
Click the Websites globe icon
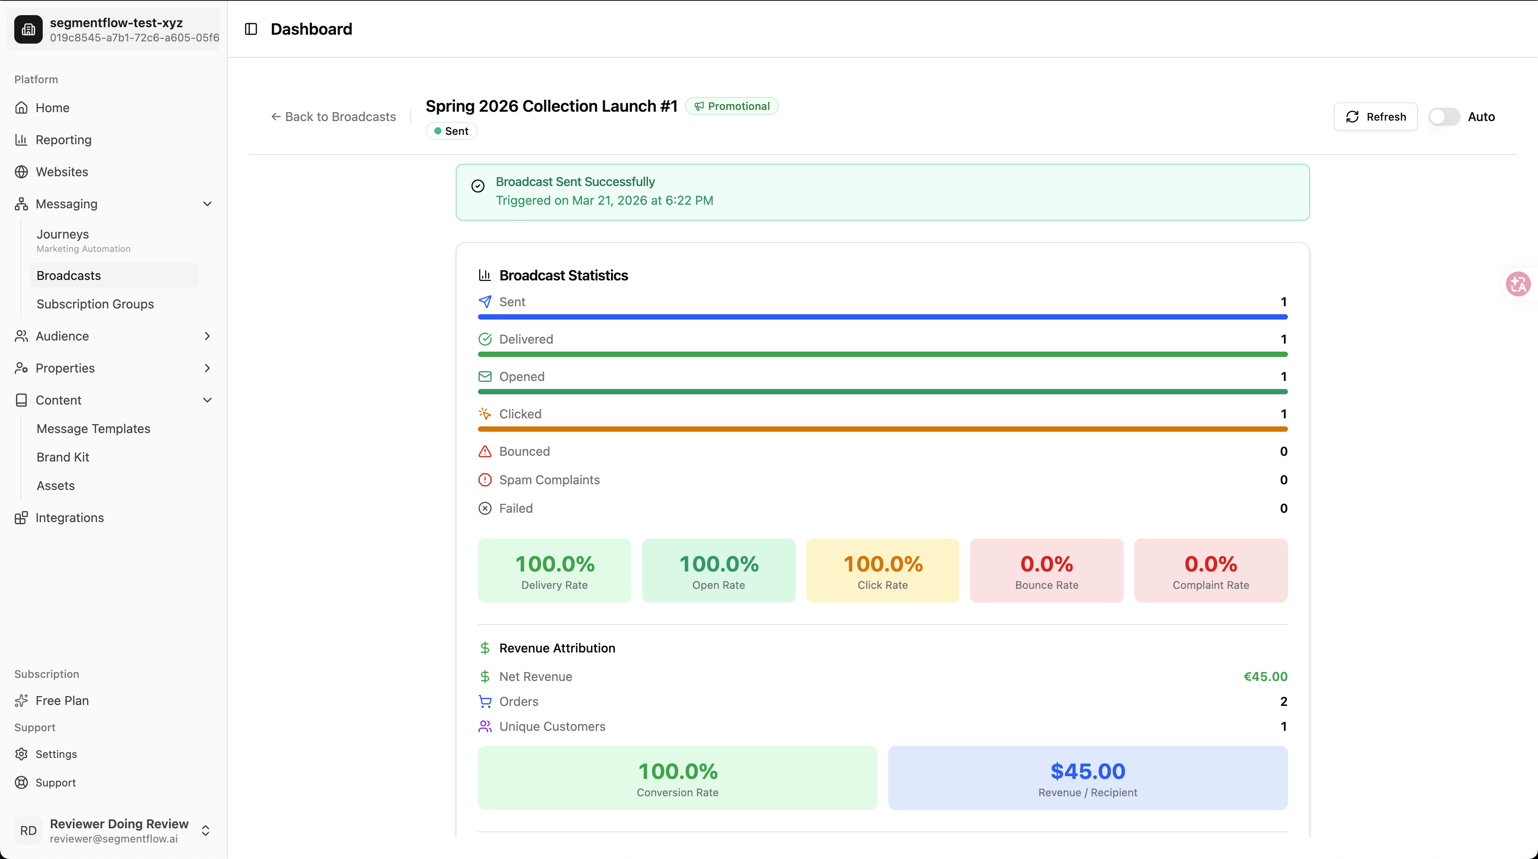[21, 172]
